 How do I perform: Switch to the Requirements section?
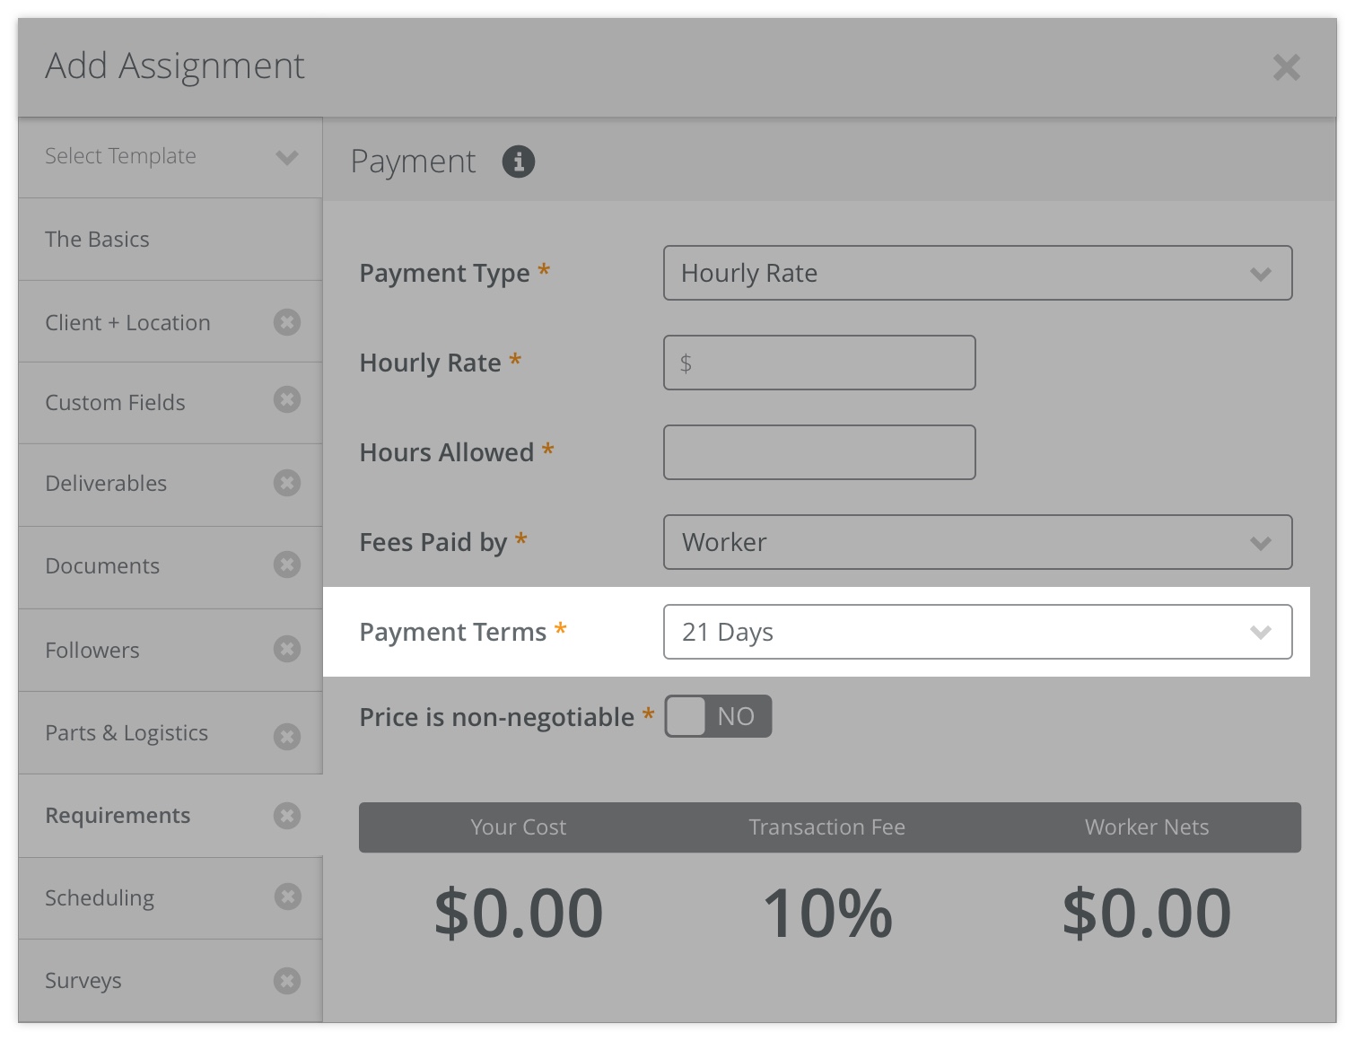click(x=118, y=816)
